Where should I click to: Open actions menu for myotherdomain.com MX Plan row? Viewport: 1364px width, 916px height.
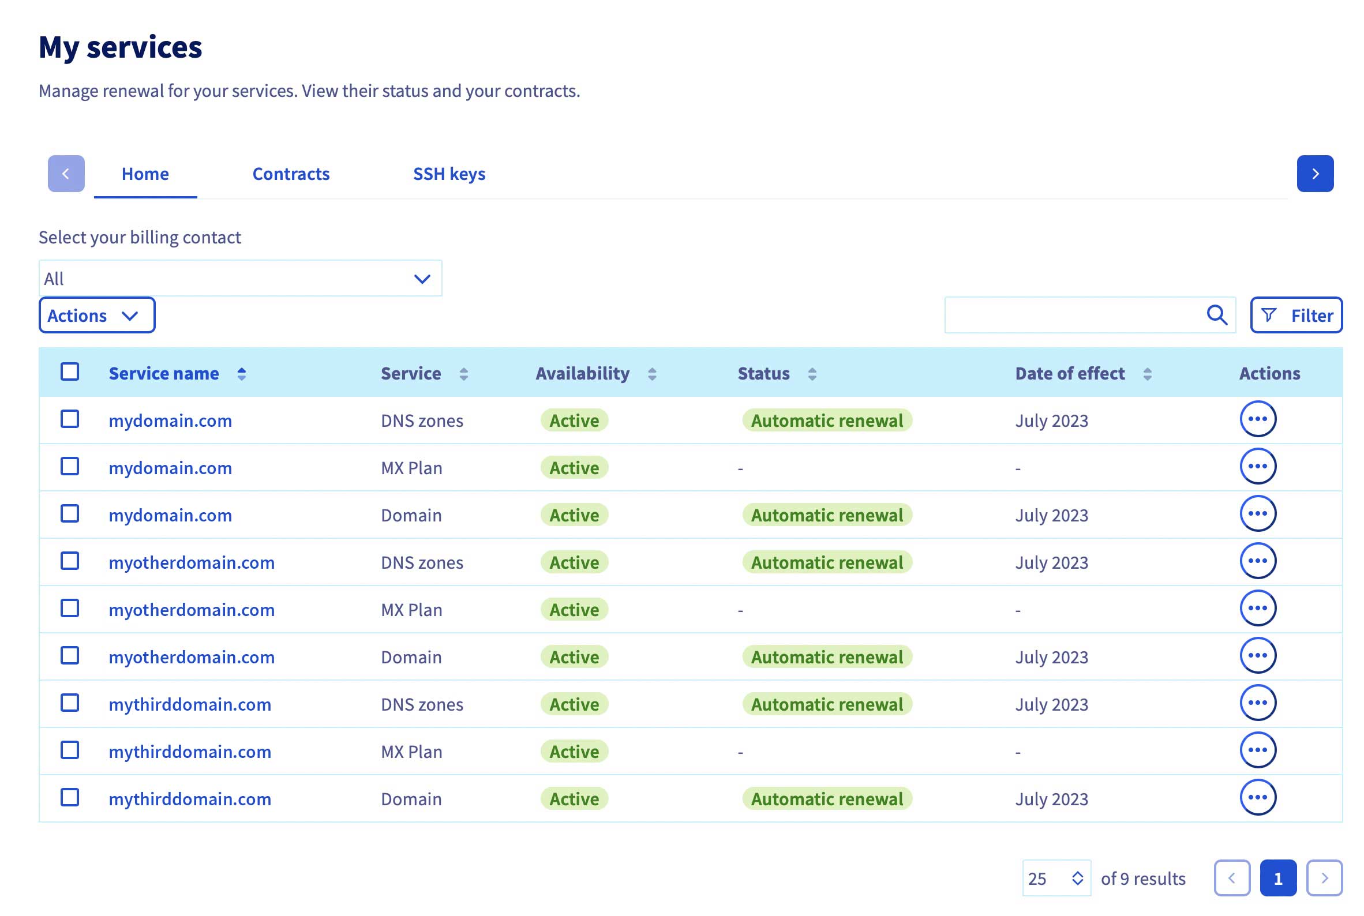click(x=1257, y=609)
